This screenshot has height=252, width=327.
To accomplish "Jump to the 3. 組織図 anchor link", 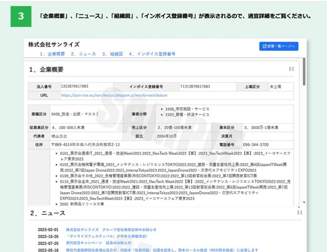I will pyautogui.click(x=112, y=54).
